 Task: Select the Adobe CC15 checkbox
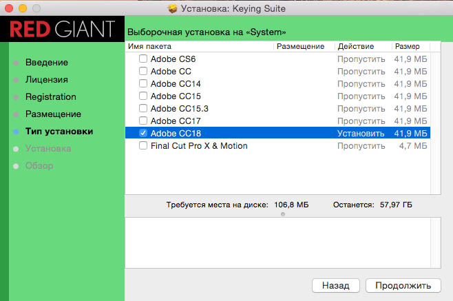[x=143, y=96]
